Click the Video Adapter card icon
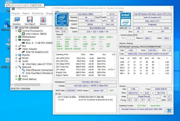 click(20, 49)
